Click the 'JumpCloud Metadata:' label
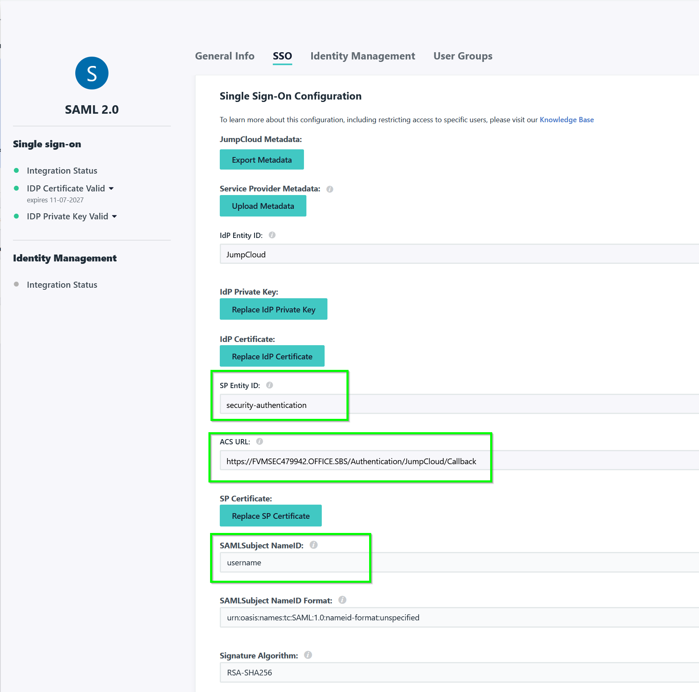This screenshot has width=699, height=692. (x=261, y=139)
